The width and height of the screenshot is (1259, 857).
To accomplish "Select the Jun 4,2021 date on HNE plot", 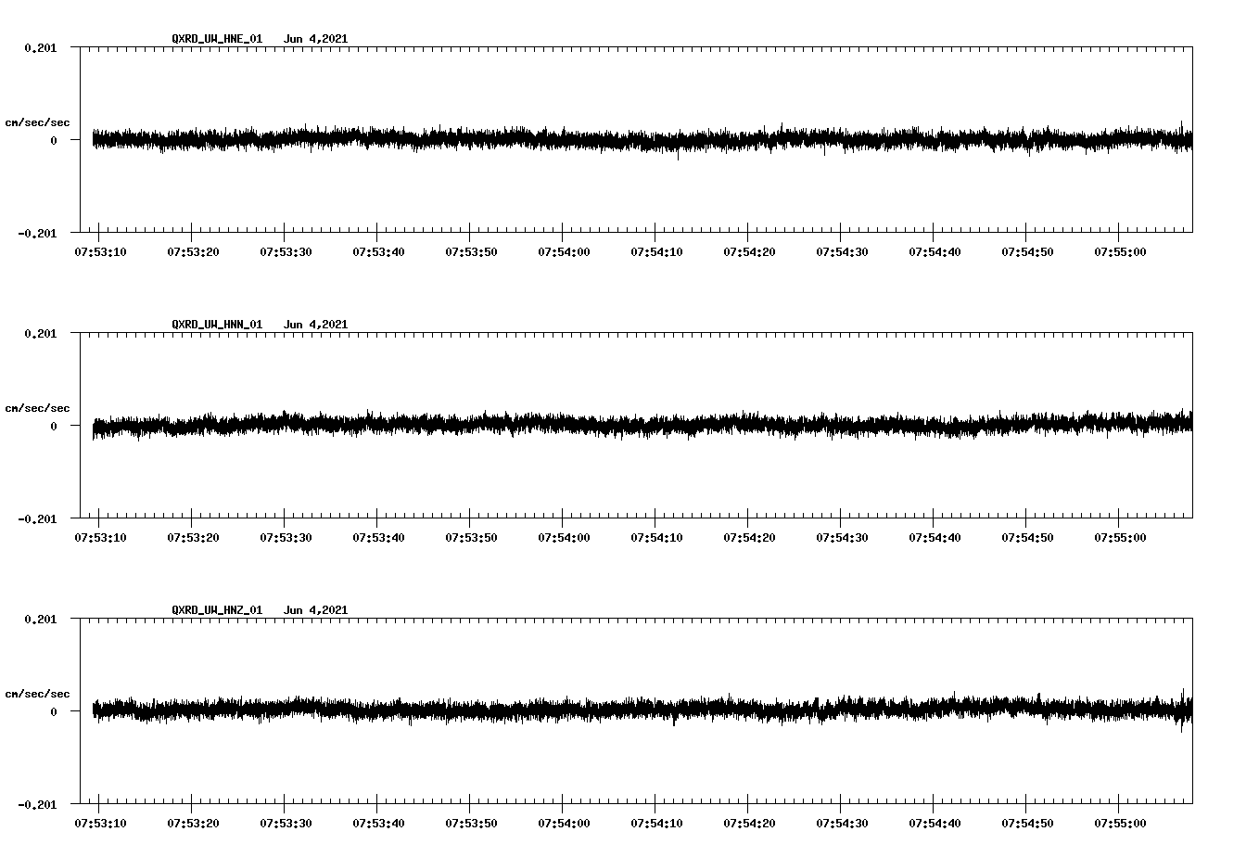I will click(315, 39).
